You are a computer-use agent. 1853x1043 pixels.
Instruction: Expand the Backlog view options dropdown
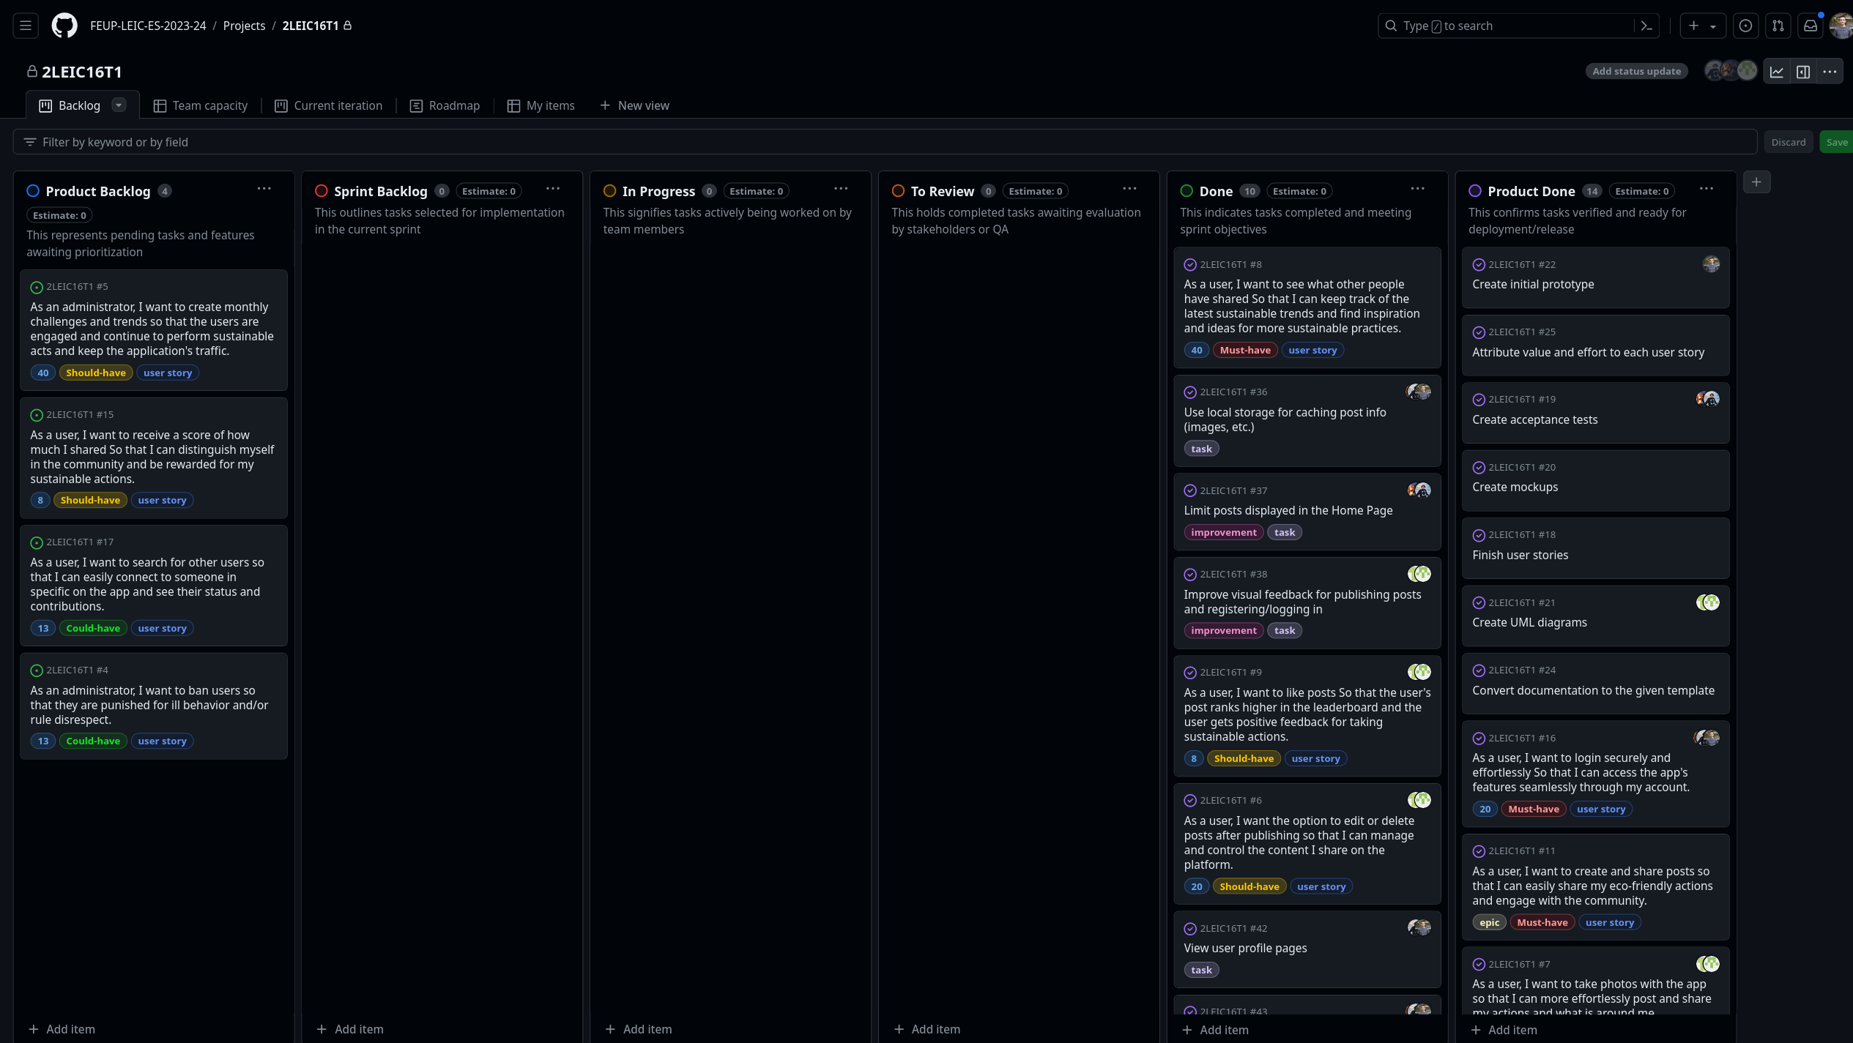[x=119, y=105]
